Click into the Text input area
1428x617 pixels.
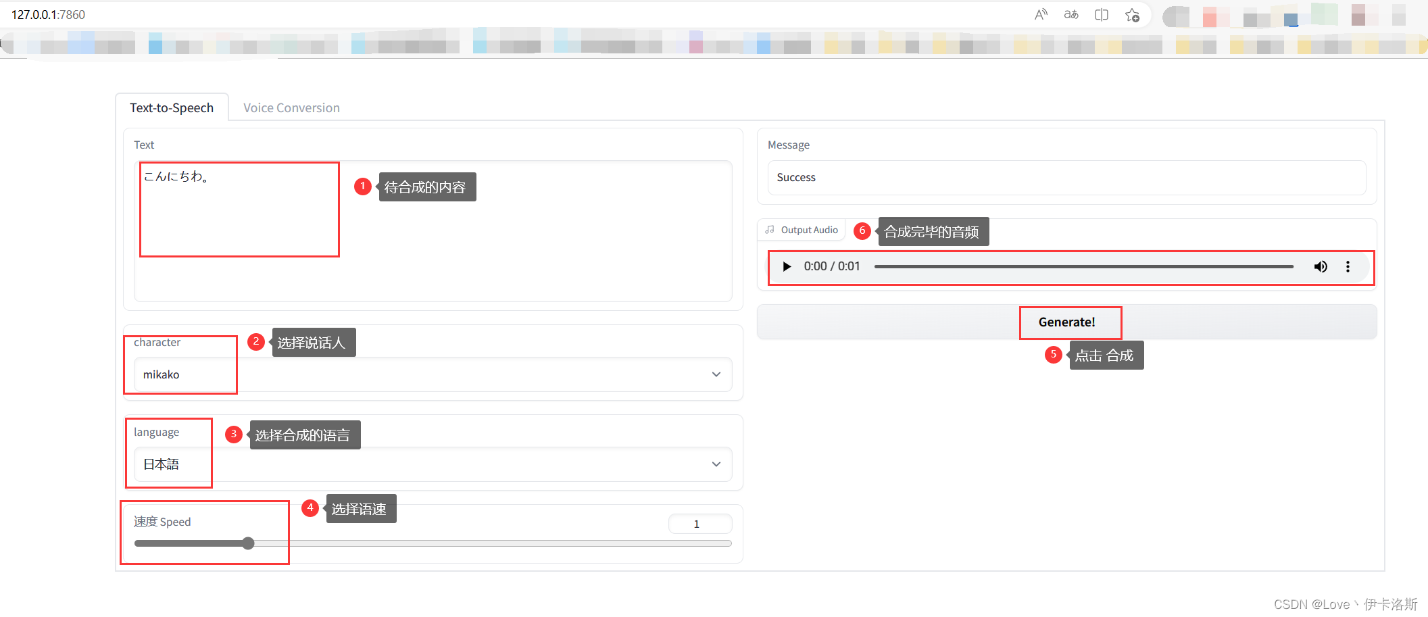point(433,231)
